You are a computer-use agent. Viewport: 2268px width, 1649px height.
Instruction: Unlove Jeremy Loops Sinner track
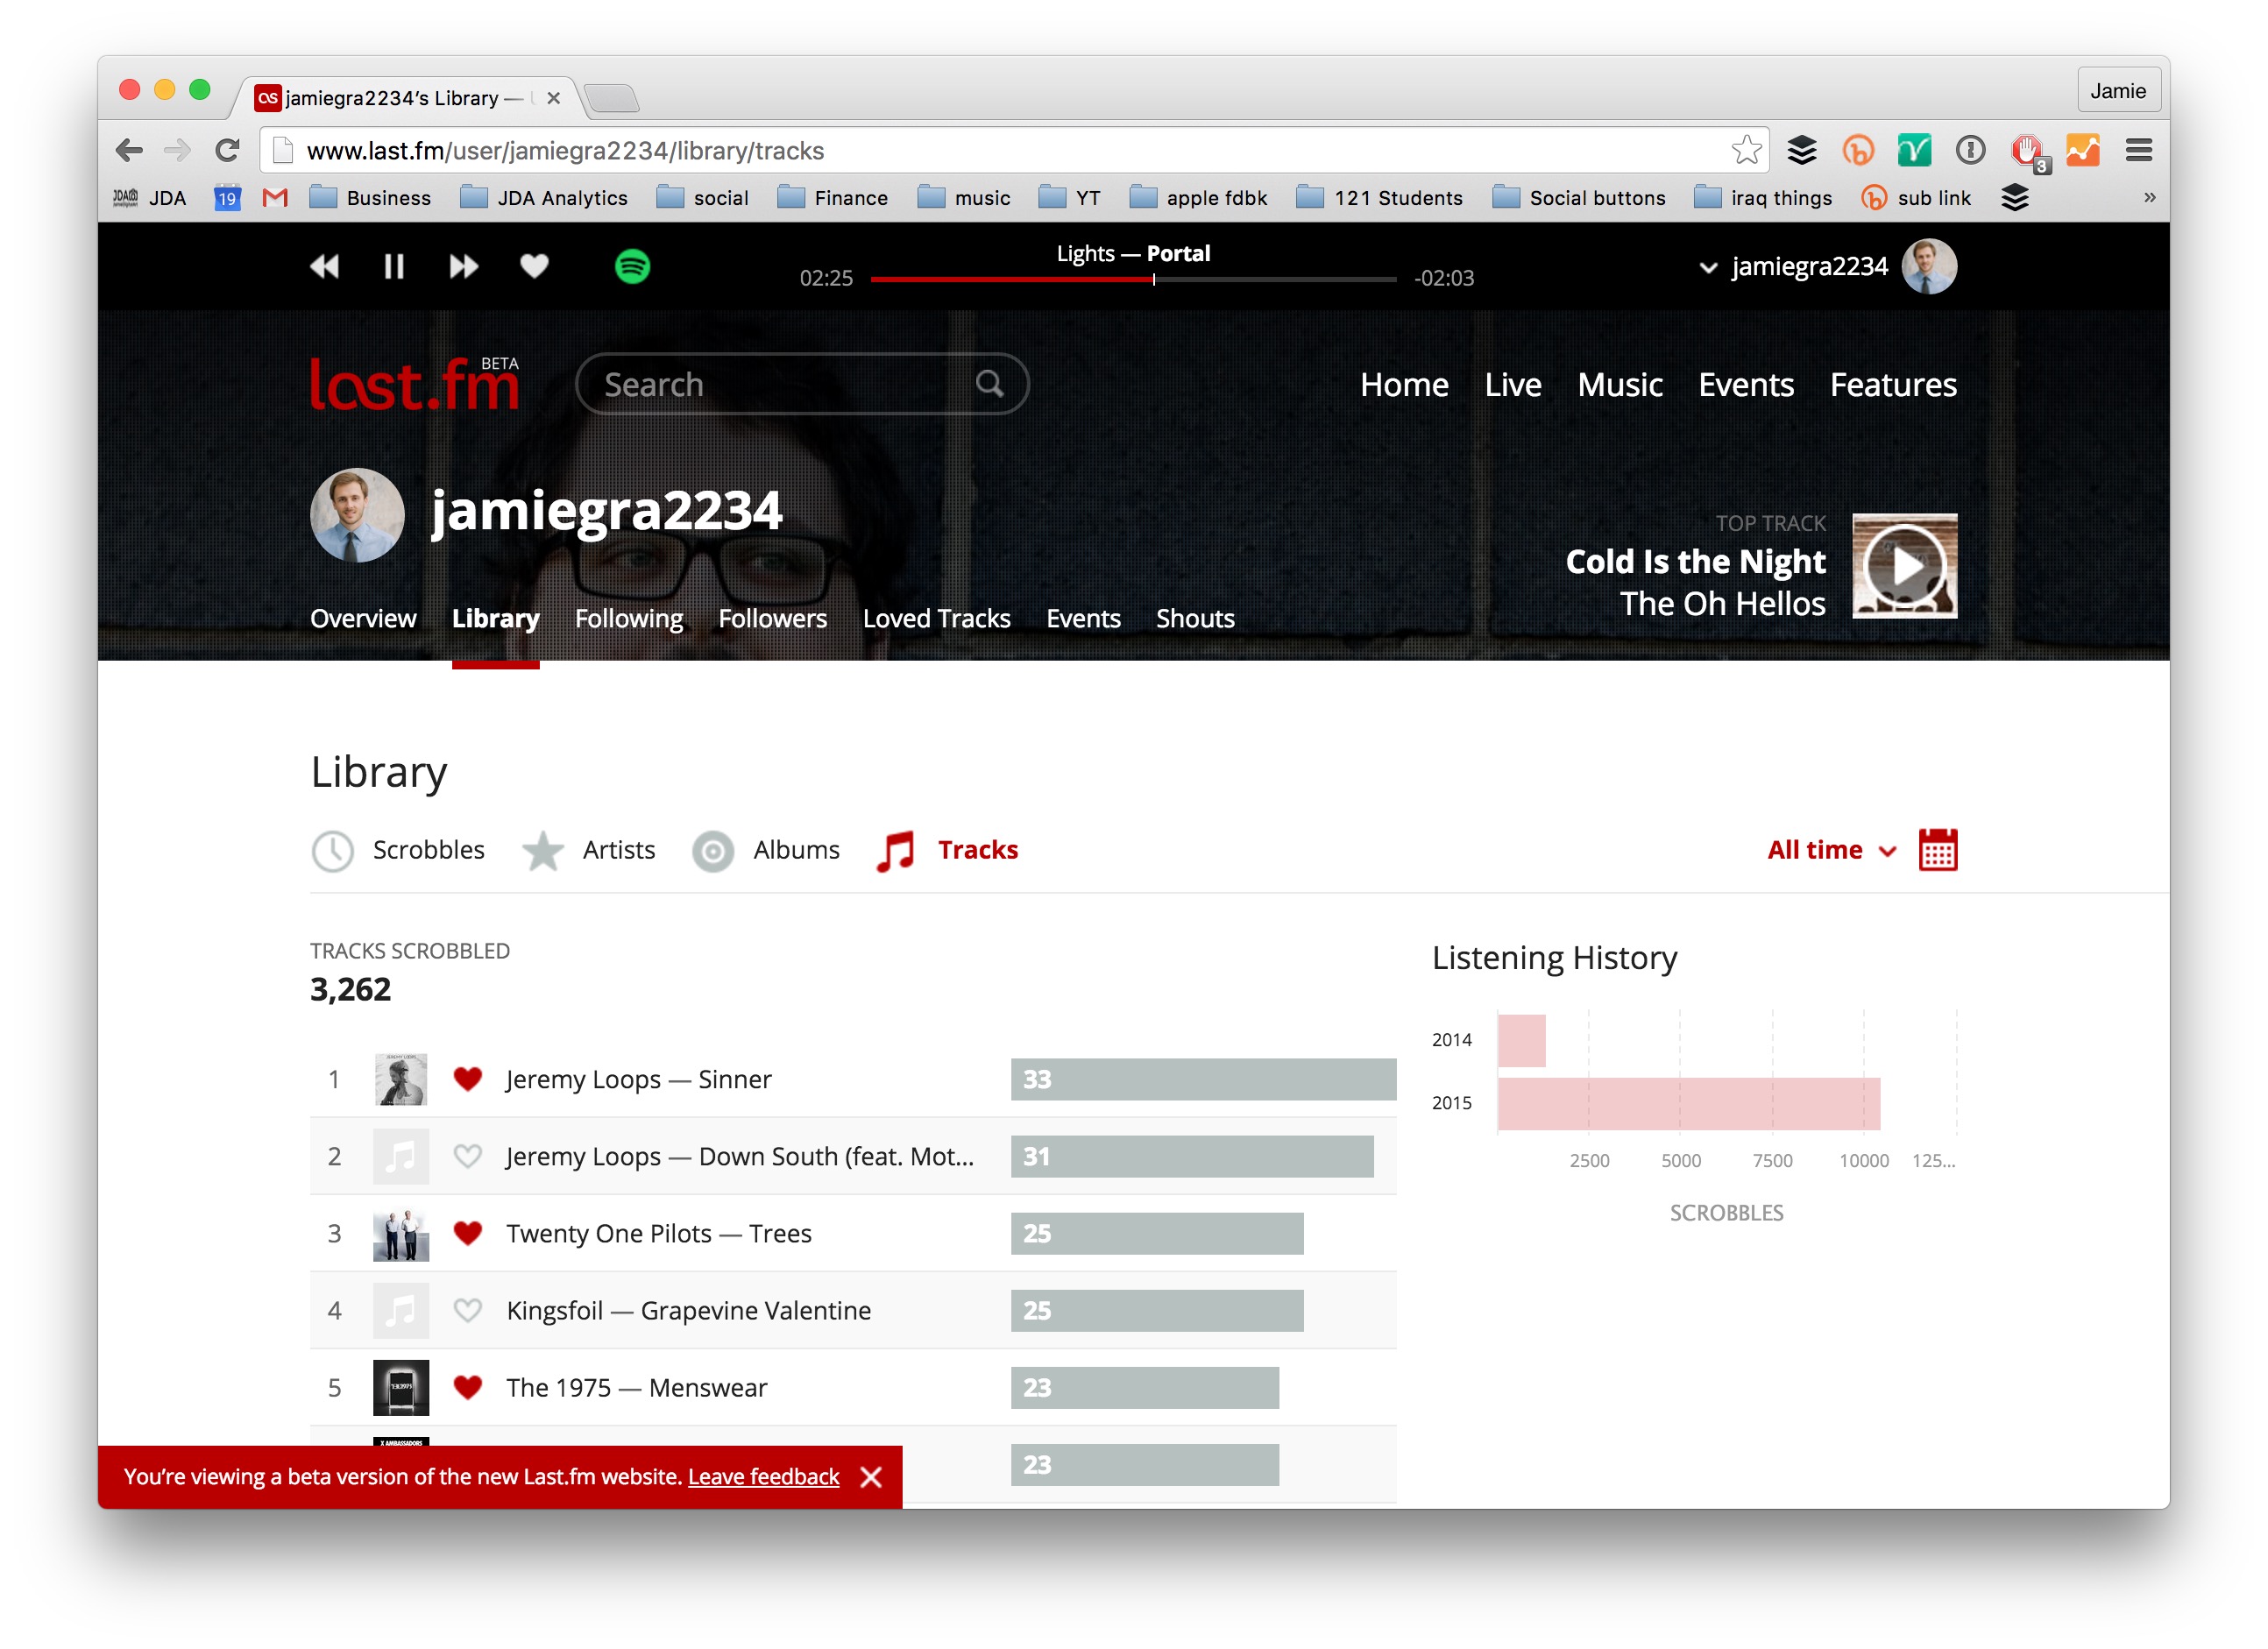(467, 1079)
